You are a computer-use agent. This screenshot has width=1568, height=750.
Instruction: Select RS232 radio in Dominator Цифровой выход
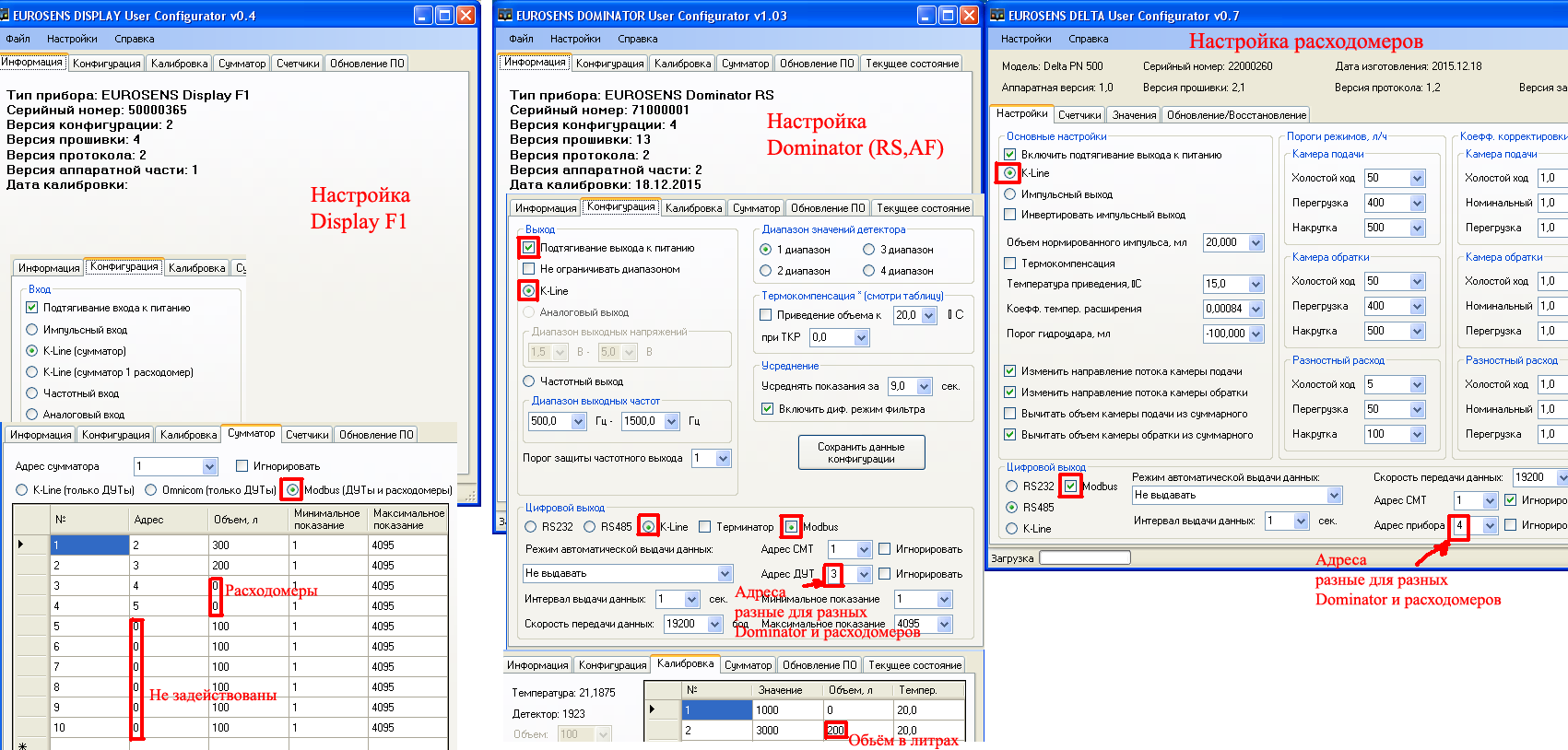pos(530,527)
